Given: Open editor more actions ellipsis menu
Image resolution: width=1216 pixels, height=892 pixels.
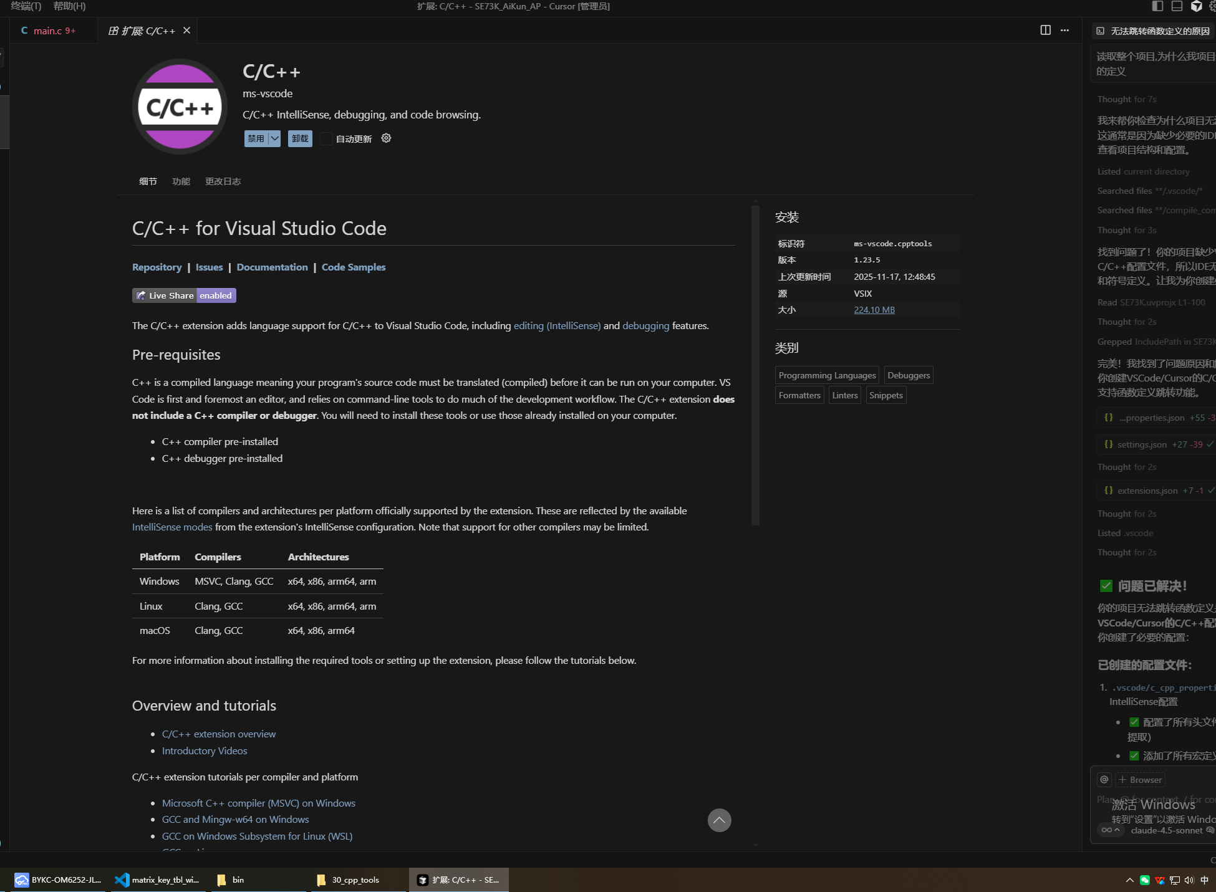Looking at the screenshot, I should pos(1064,30).
